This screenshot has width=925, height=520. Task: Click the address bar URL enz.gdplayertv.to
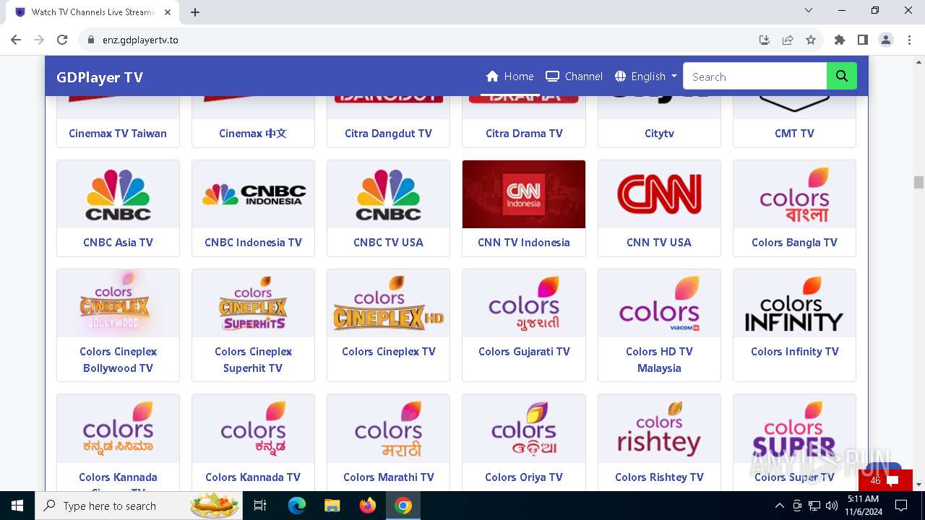click(x=140, y=40)
